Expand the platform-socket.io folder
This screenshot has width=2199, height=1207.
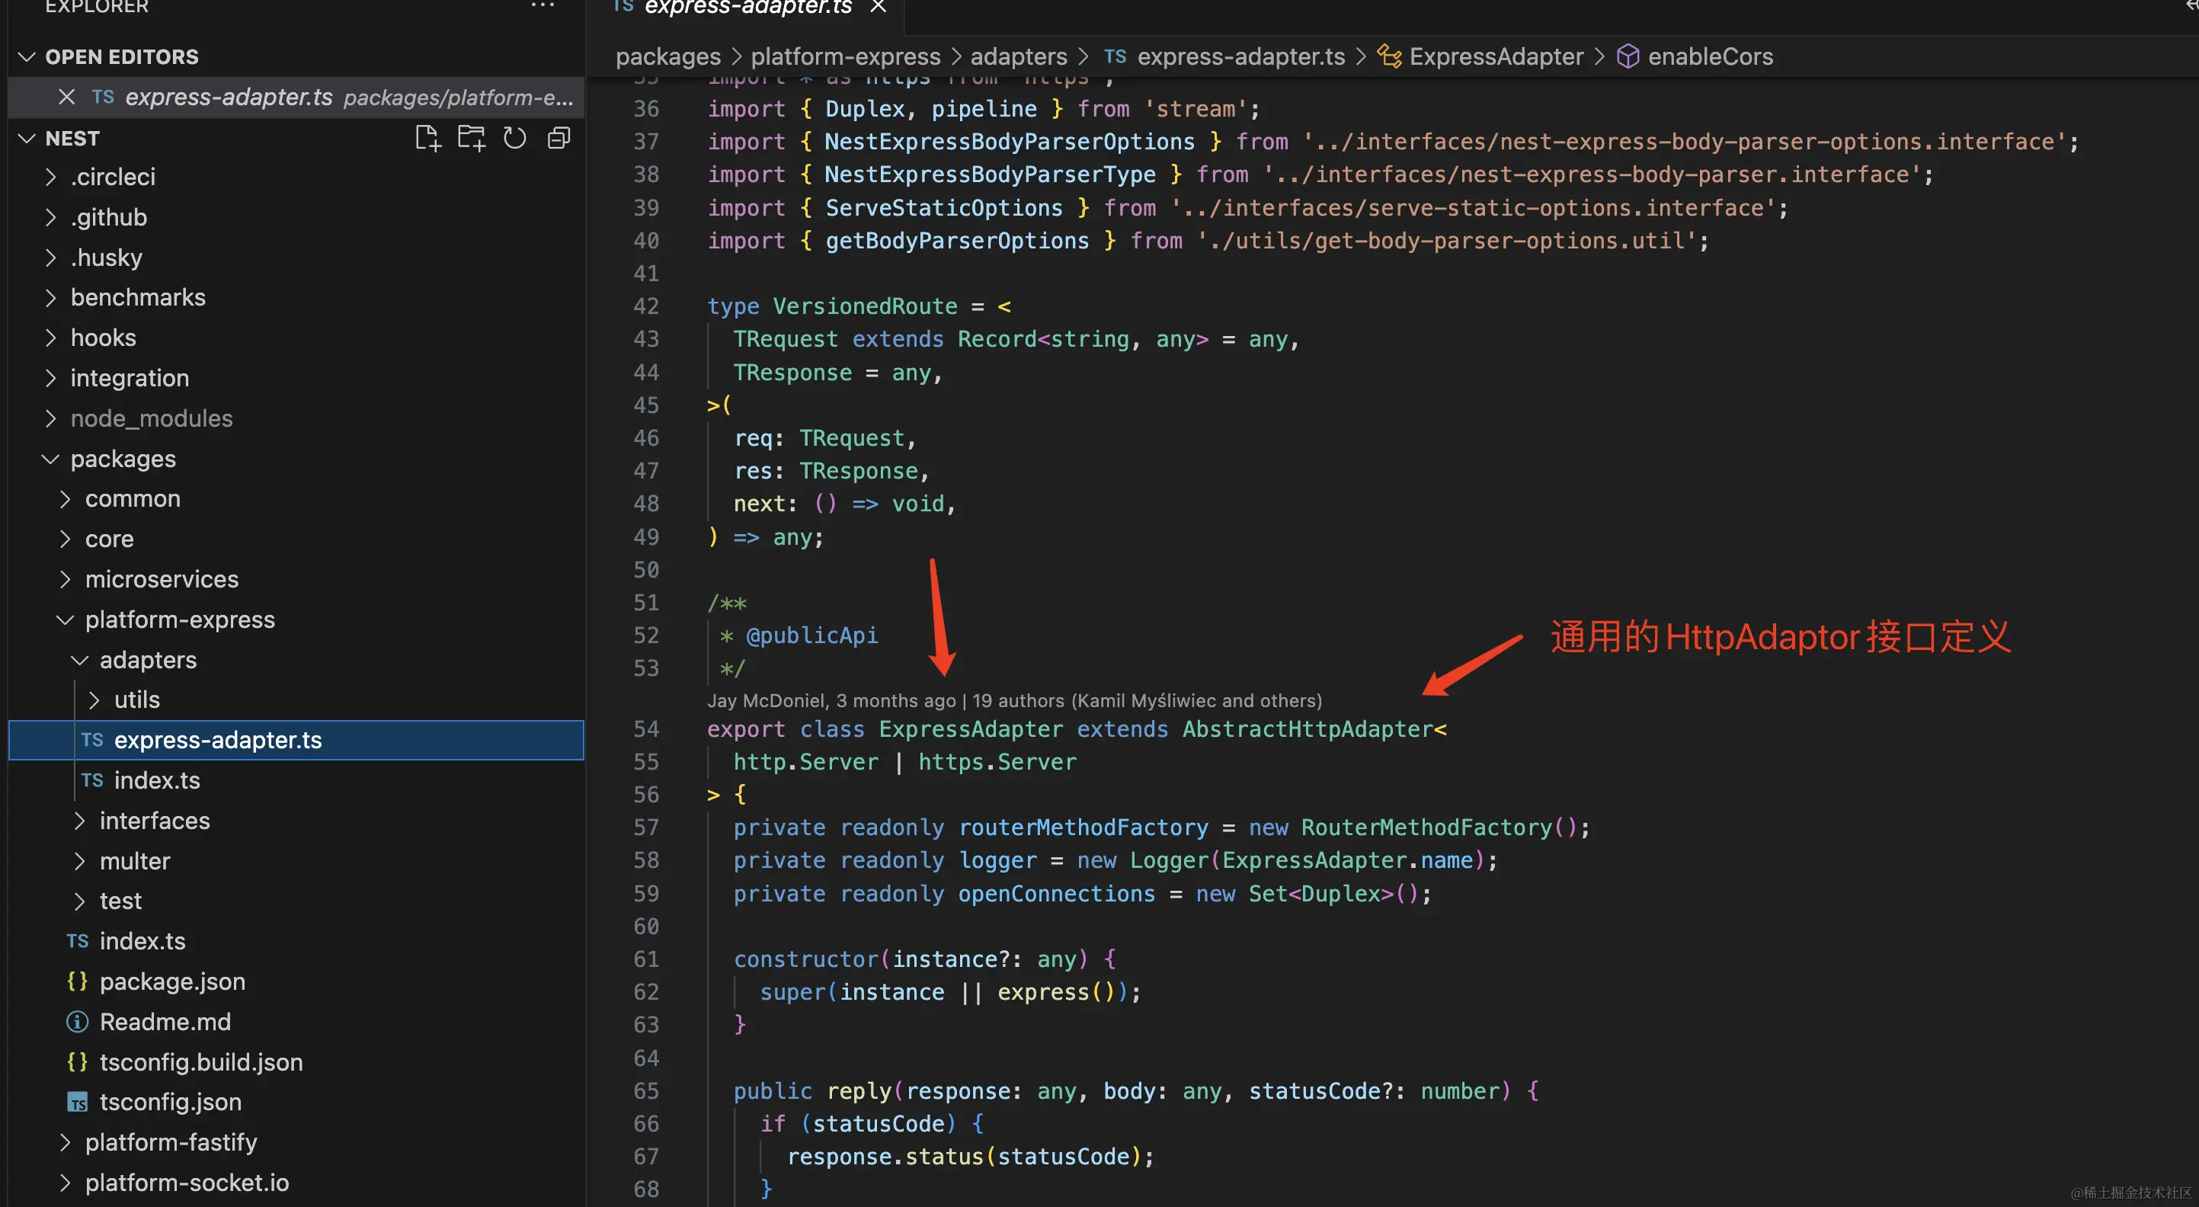click(x=65, y=1183)
